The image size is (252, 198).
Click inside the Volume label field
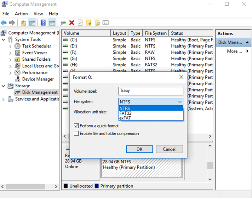pyautogui.click(x=151, y=91)
